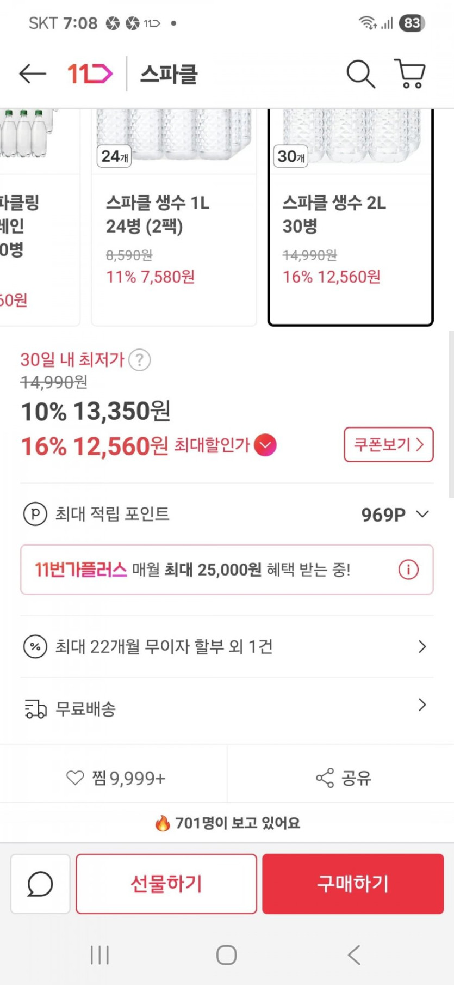This screenshot has height=985, width=454.
Task: Tap the info icon in 11번가플러스 banner
Action: click(408, 570)
